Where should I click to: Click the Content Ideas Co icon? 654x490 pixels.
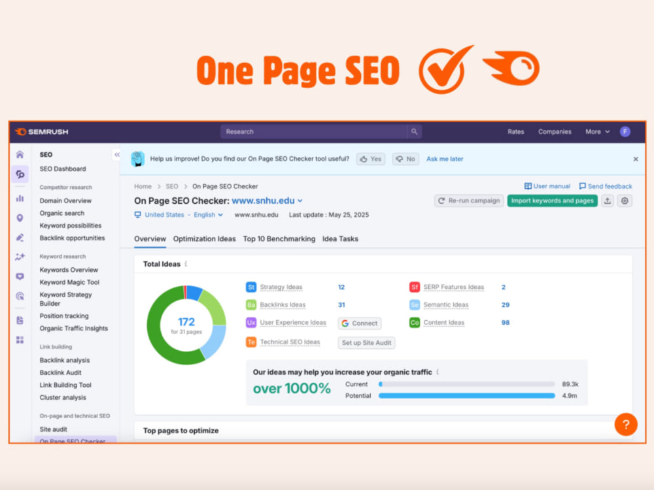click(415, 323)
